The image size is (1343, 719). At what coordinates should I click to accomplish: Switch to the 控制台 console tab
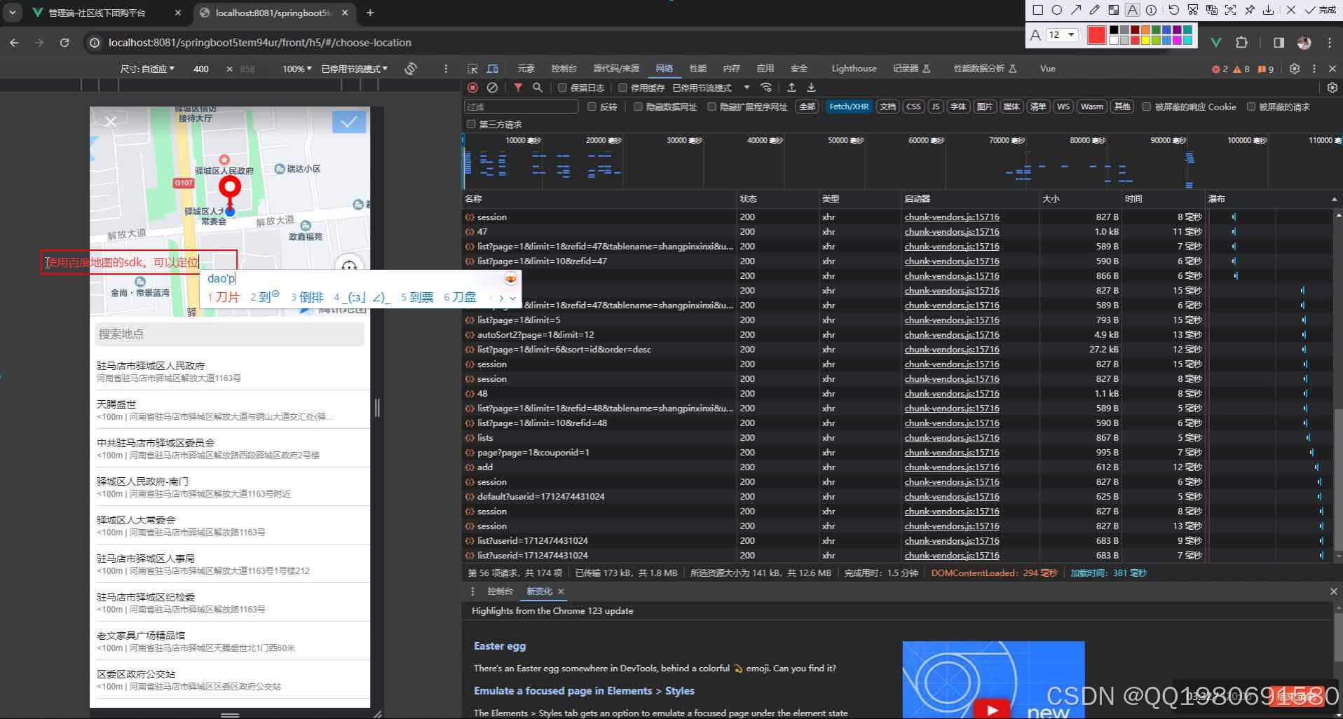point(564,69)
